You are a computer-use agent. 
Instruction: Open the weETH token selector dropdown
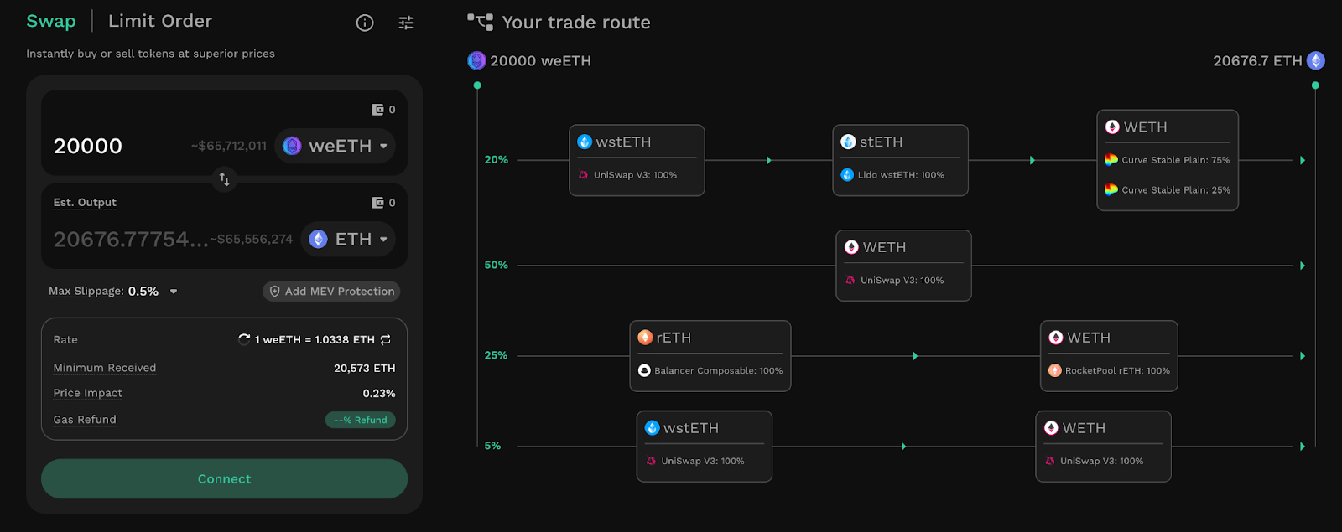[x=335, y=146]
